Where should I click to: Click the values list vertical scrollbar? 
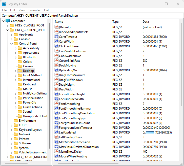(x=181, y=64)
